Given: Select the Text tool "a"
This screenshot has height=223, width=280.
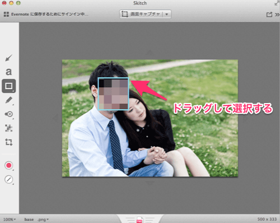Looking at the screenshot, I should [8, 72].
